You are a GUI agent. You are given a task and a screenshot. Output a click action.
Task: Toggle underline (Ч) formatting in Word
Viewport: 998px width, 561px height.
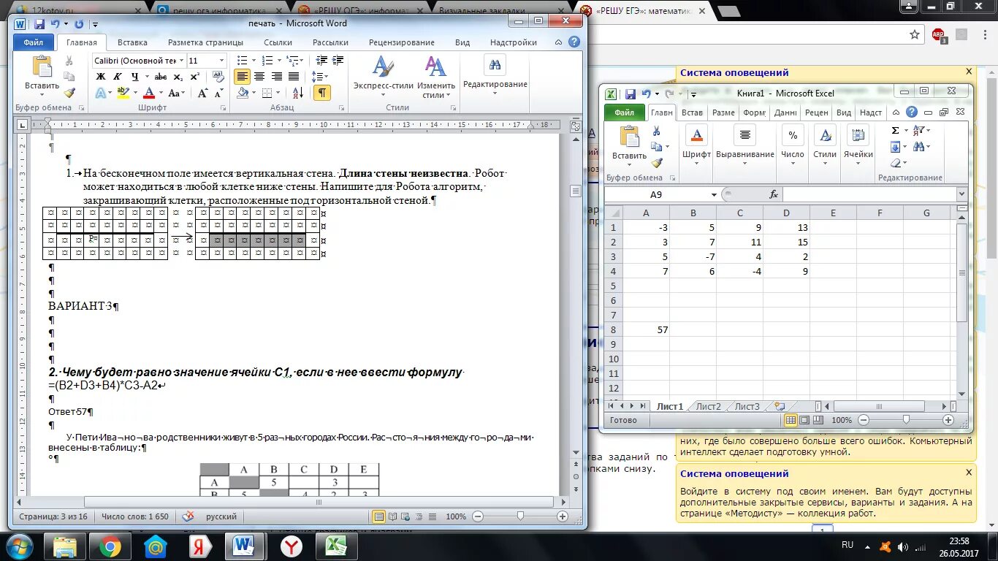coord(134,77)
